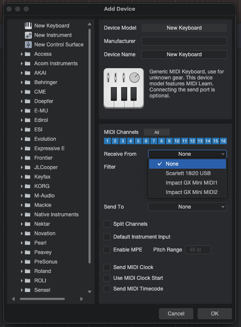This screenshot has width=241, height=327.
Task: Click the generic MIDI keyboard device image
Action: point(124,88)
